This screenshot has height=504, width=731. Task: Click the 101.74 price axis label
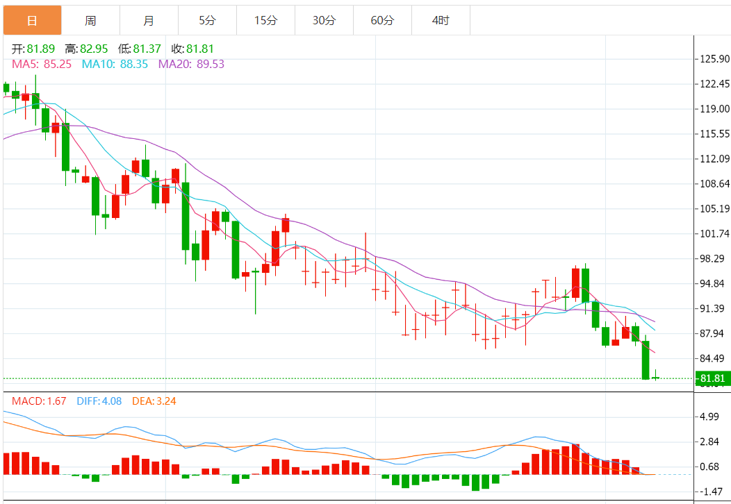pos(715,233)
